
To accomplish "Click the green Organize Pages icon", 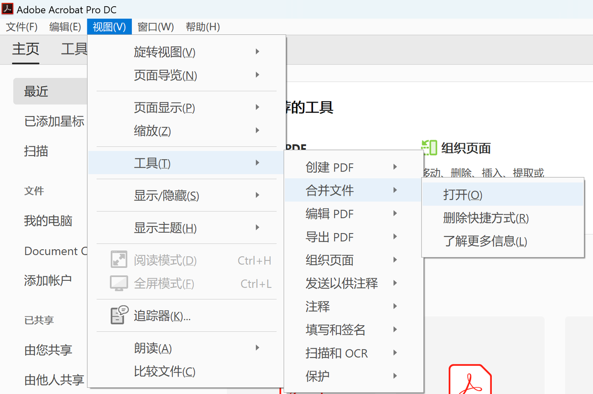I will point(429,148).
